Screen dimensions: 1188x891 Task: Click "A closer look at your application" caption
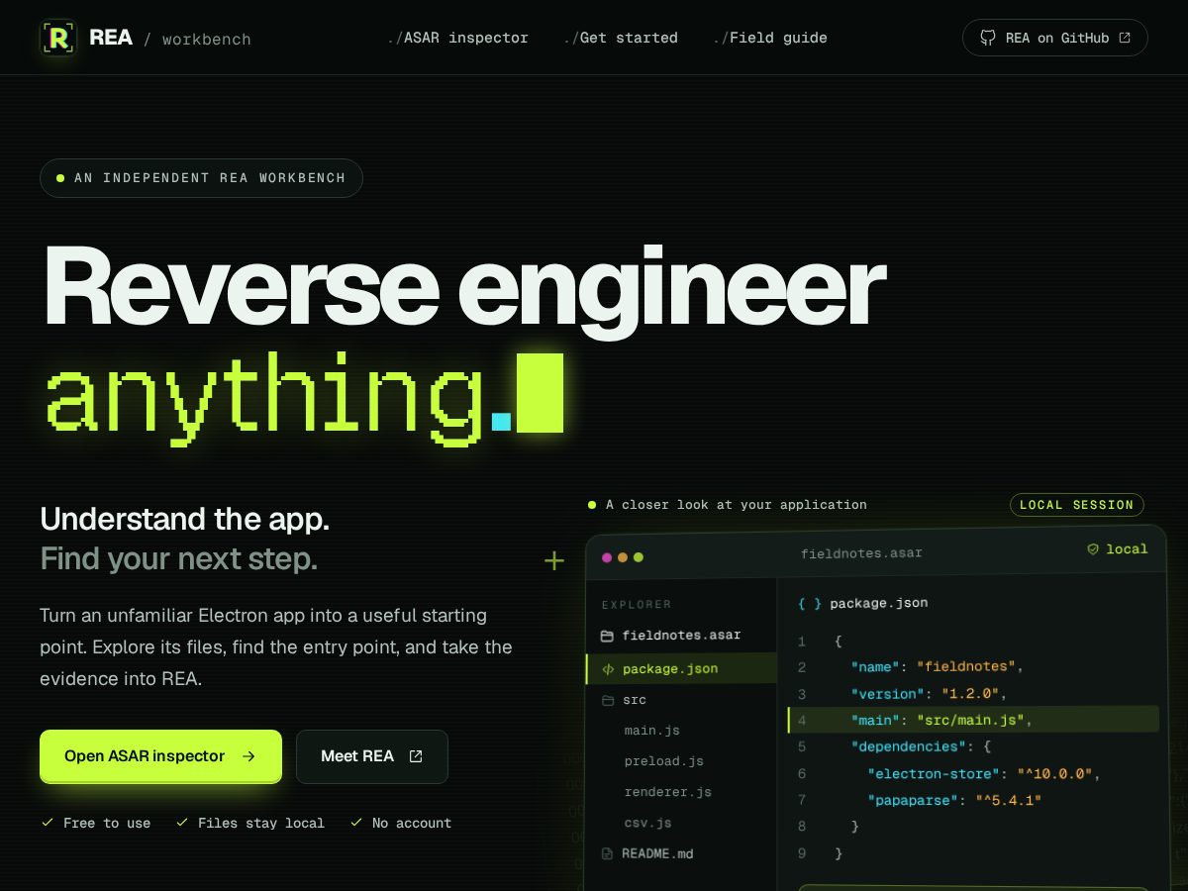(736, 505)
